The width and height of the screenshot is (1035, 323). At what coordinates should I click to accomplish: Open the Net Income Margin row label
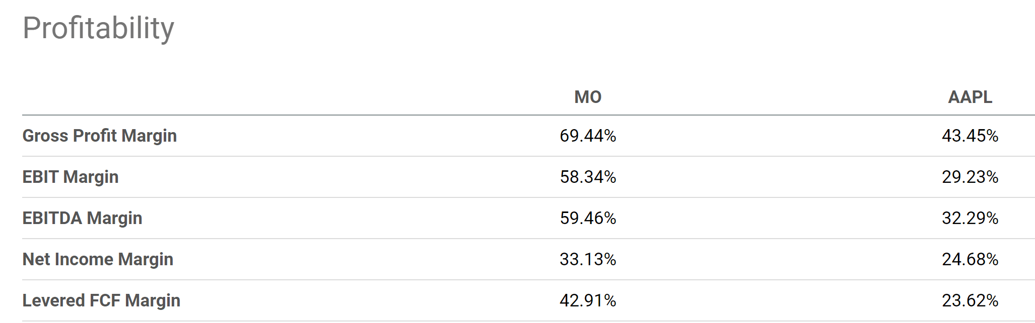click(x=98, y=259)
